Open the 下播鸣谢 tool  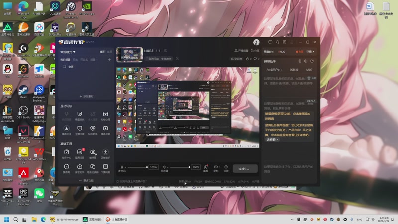(105, 168)
